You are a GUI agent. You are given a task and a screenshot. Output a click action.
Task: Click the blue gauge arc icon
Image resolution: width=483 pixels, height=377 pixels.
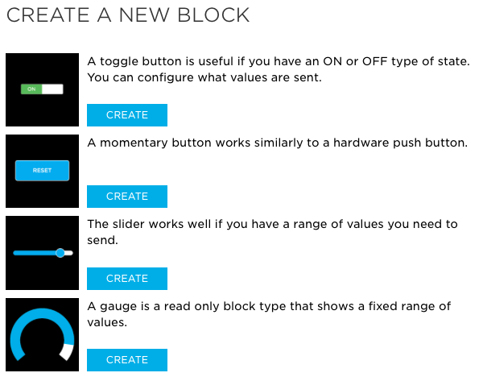click(x=42, y=334)
